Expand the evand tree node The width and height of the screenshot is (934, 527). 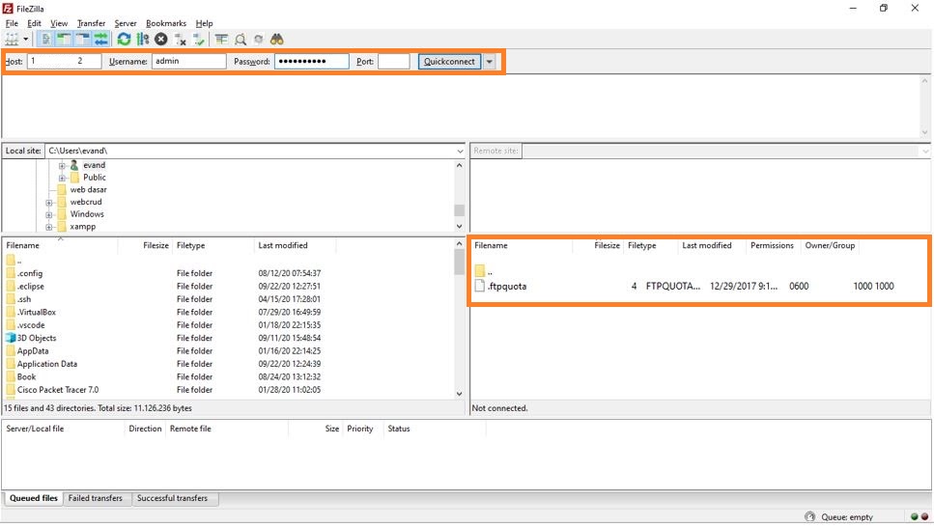click(62, 166)
